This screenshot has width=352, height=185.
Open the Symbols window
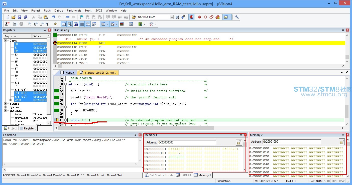coord(75,24)
